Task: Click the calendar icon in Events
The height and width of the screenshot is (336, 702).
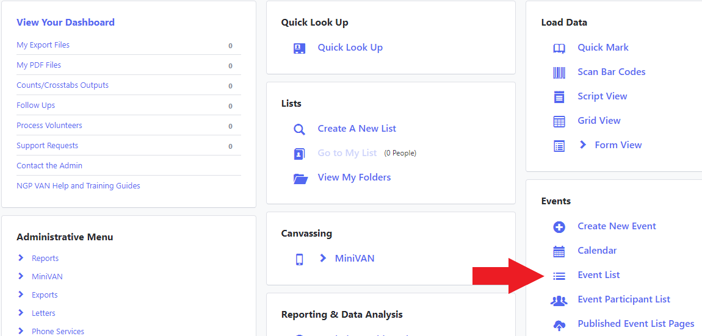Action: pos(559,251)
